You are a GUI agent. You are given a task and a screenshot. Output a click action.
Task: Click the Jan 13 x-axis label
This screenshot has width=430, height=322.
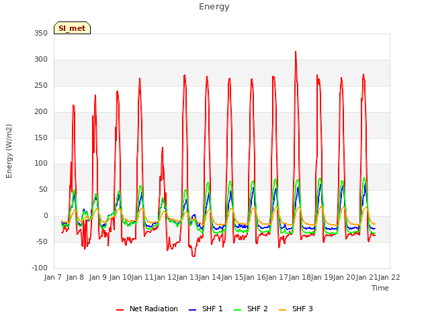(x=187, y=277)
